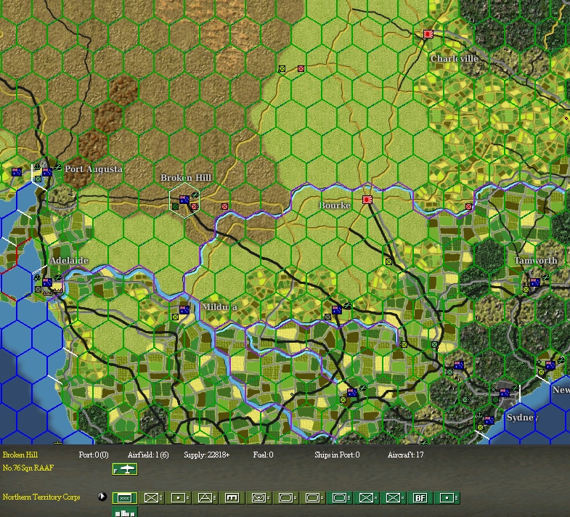570x517 pixels.
Task: Select the engineer unit icon with E symbol
Action: pos(232,497)
